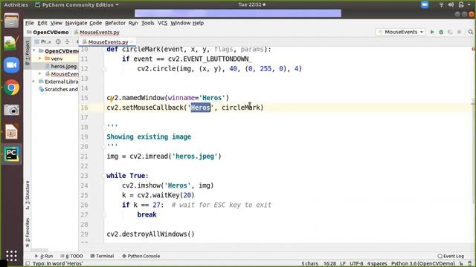The image size is (476, 267).
Task: Open the Code menu
Action: click(x=96, y=23)
